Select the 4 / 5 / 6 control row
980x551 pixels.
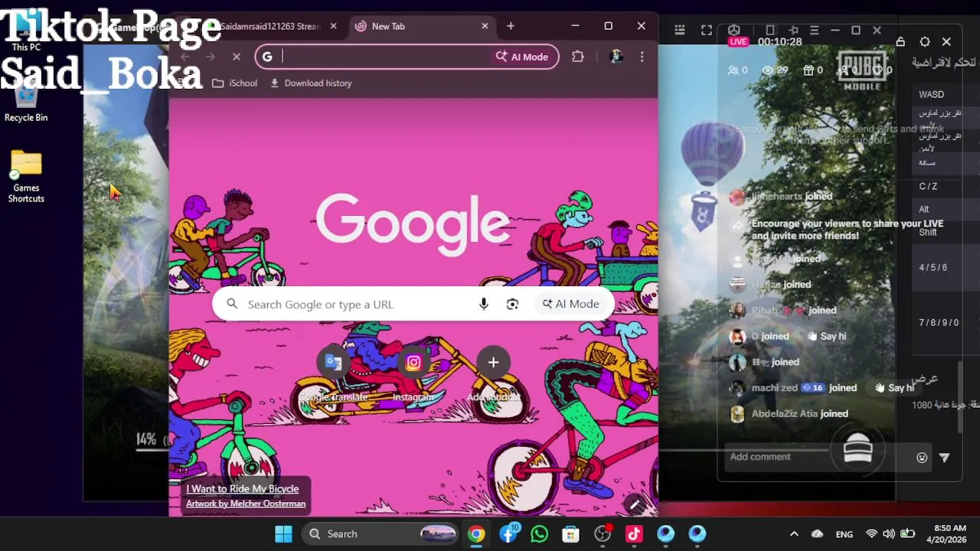946,267
